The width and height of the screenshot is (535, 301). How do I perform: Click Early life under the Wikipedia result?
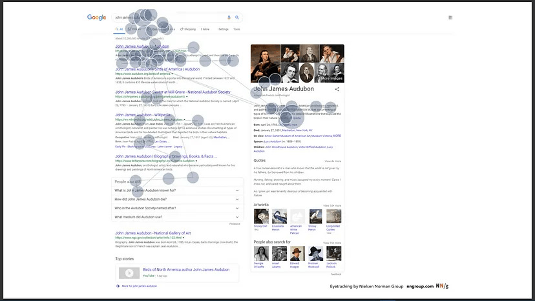click(x=120, y=147)
